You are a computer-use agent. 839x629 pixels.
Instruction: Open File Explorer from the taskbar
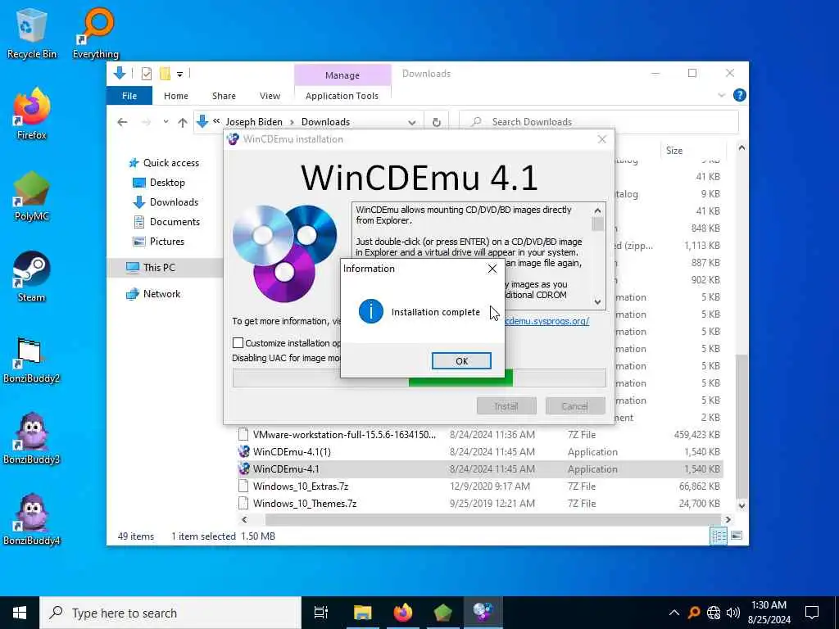[x=362, y=613]
